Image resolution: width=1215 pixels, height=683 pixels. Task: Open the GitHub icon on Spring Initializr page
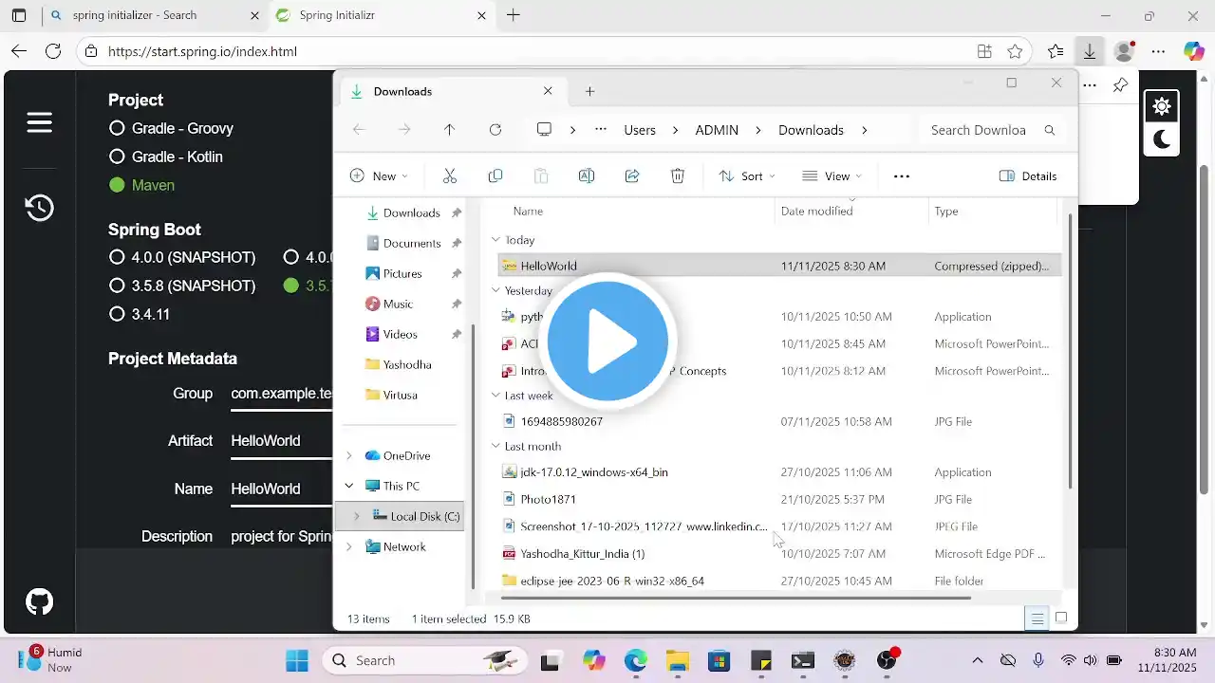[39, 601]
